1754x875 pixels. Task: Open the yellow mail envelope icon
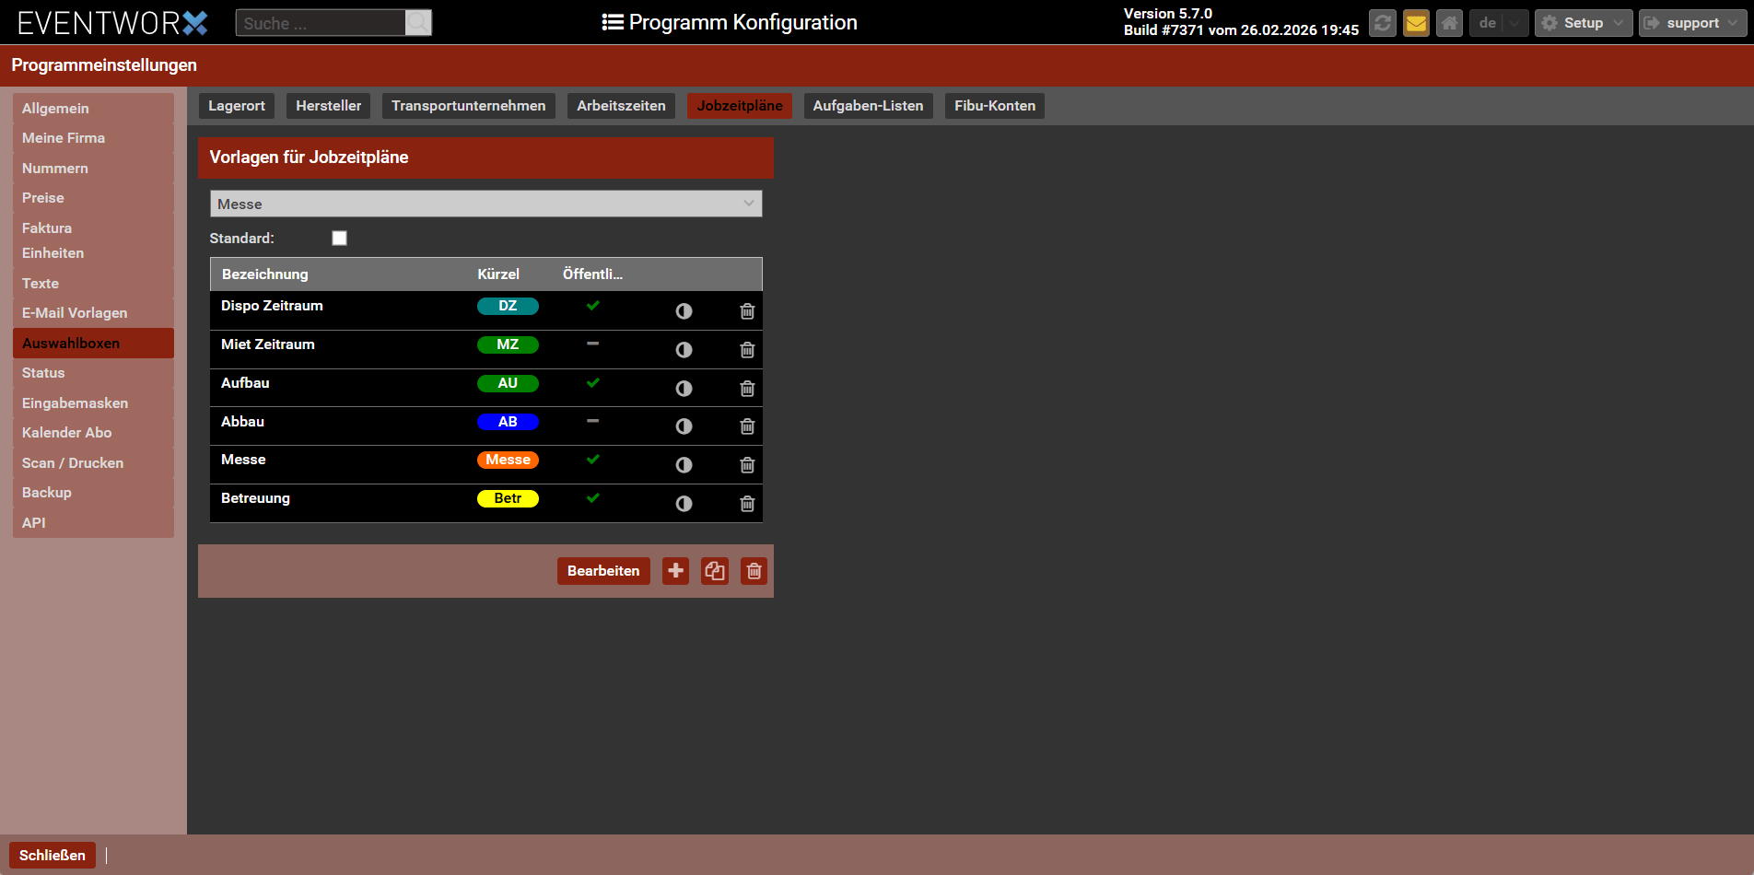[1416, 23]
